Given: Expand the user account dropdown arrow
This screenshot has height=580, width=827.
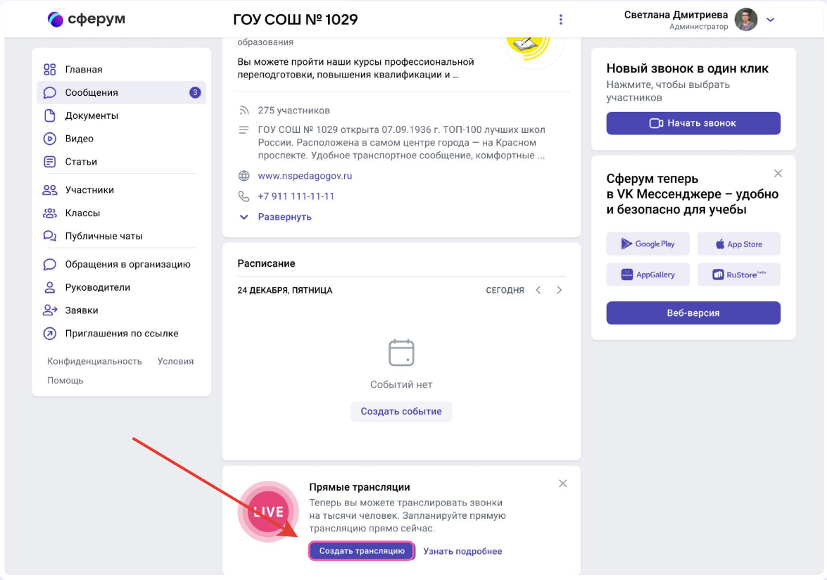Looking at the screenshot, I should (x=771, y=20).
